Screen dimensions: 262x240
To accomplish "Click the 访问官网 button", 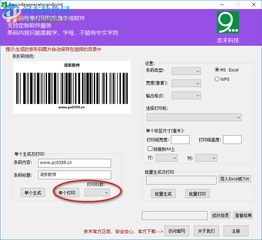I will point(177,231).
